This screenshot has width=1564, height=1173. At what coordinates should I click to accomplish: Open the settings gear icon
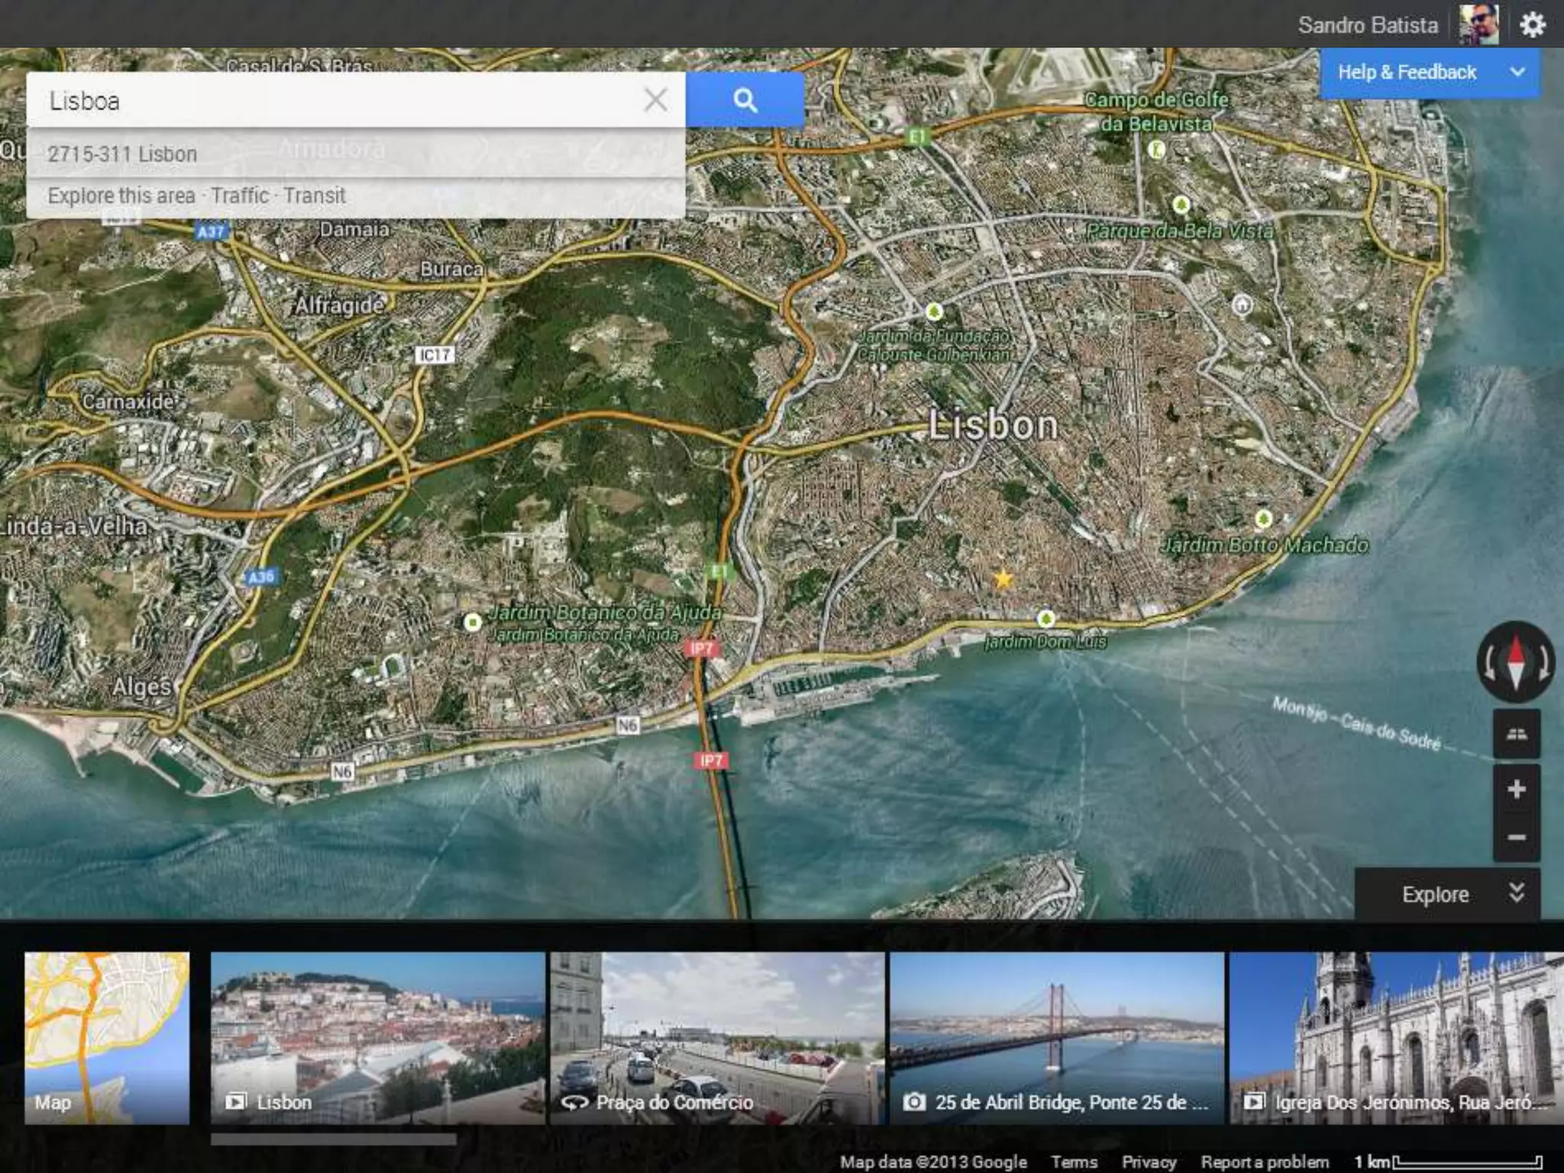tap(1532, 25)
